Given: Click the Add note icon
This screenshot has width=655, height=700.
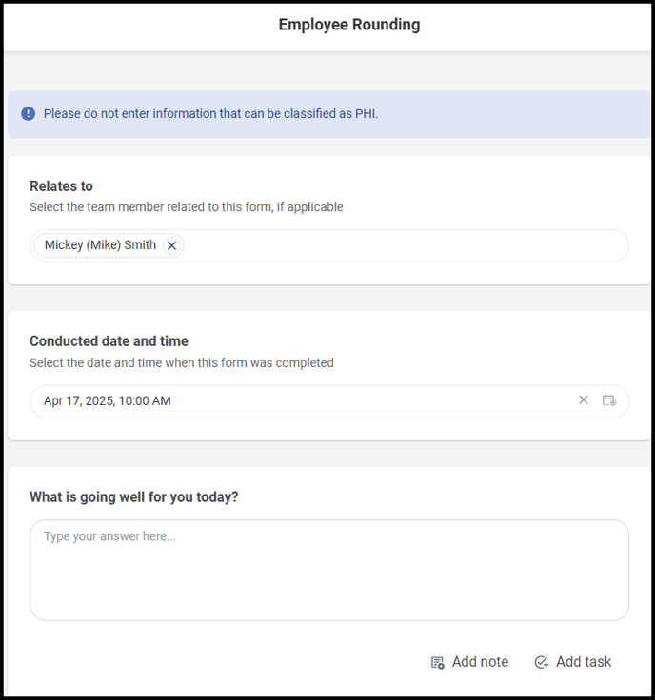Looking at the screenshot, I should tap(437, 662).
